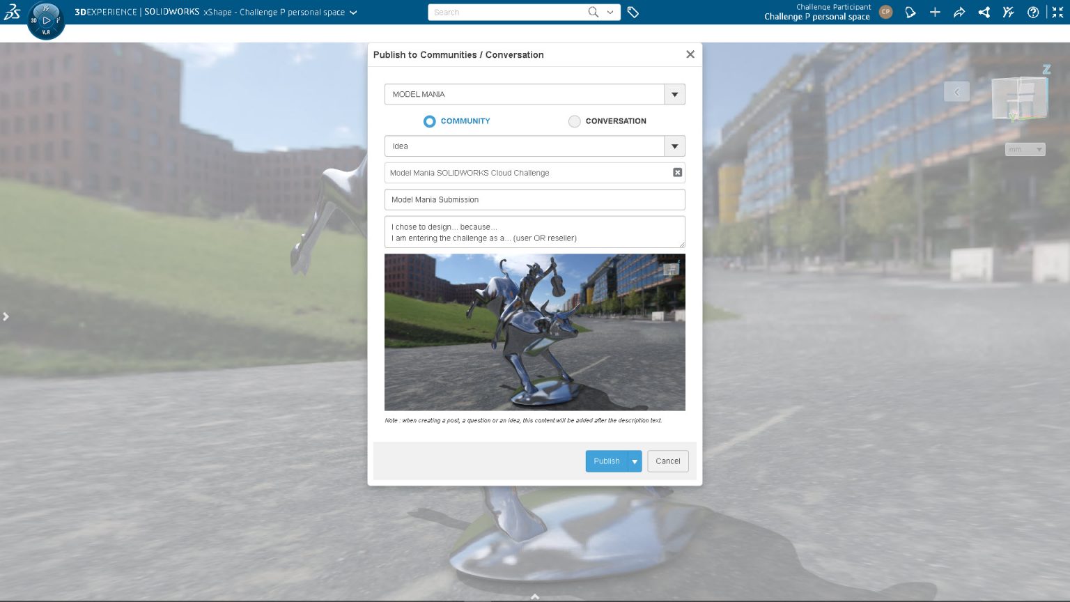The width and height of the screenshot is (1070, 602).
Task: Select the CONVERSATION radio button
Action: point(575,121)
